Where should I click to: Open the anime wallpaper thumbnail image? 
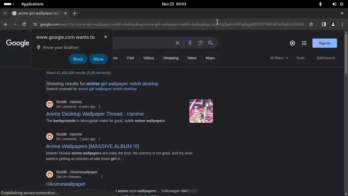tap(201, 111)
